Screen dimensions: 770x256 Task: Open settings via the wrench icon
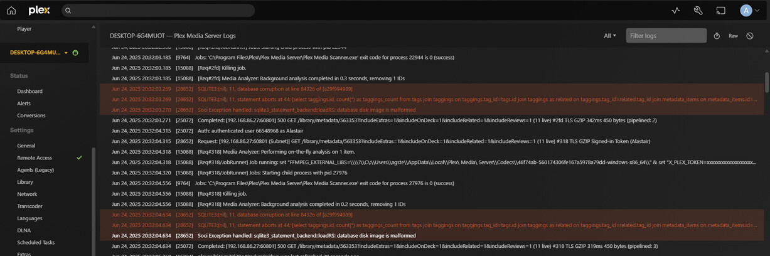click(x=698, y=11)
